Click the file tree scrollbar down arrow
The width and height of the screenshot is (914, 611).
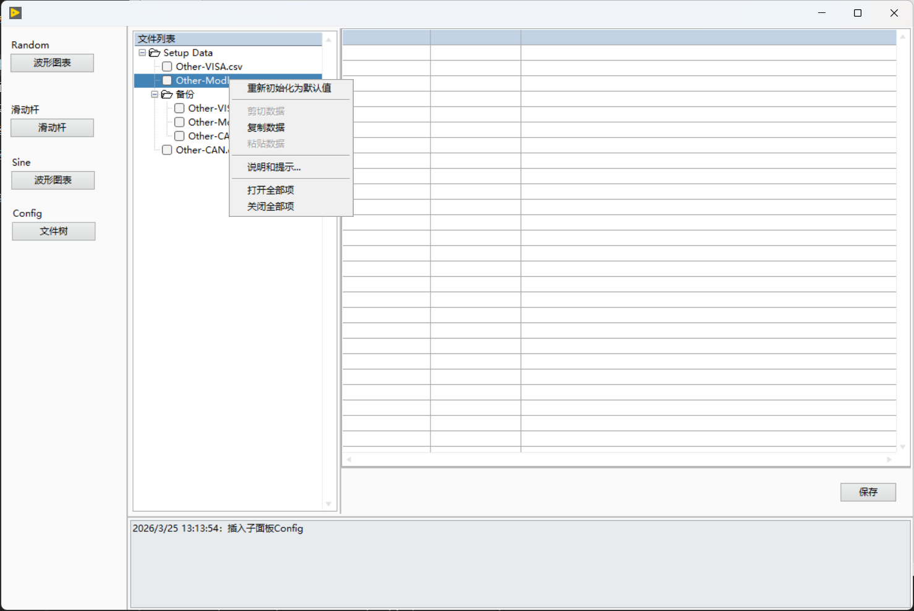(328, 504)
